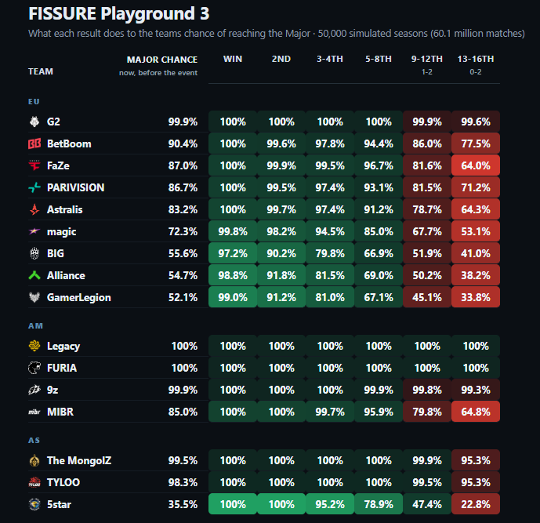540x523 pixels.
Task: Select the WIN column header
Action: pos(233,59)
